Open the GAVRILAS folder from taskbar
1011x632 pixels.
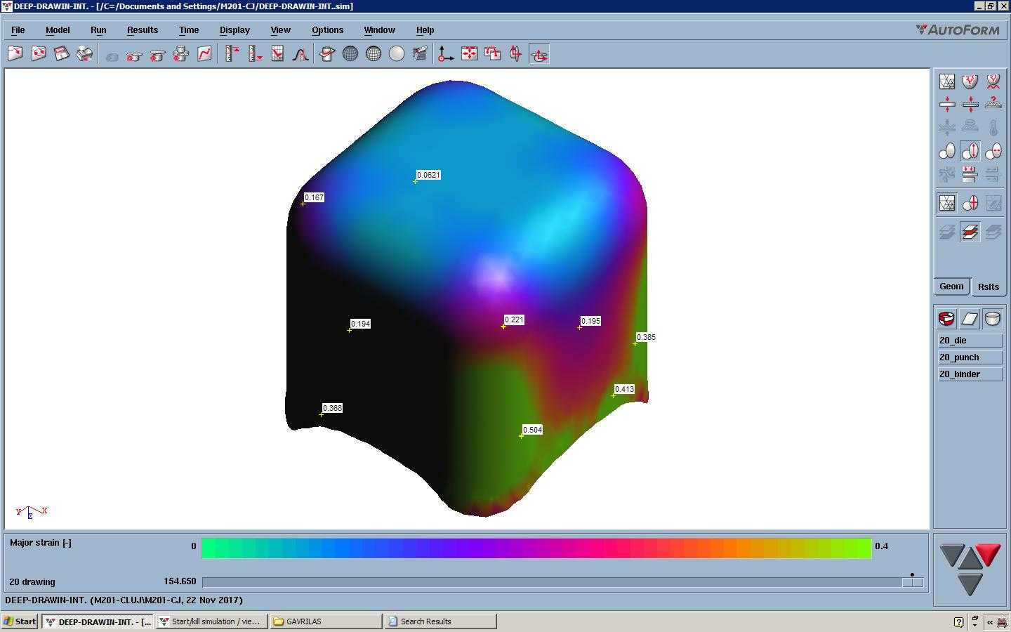tap(326, 621)
